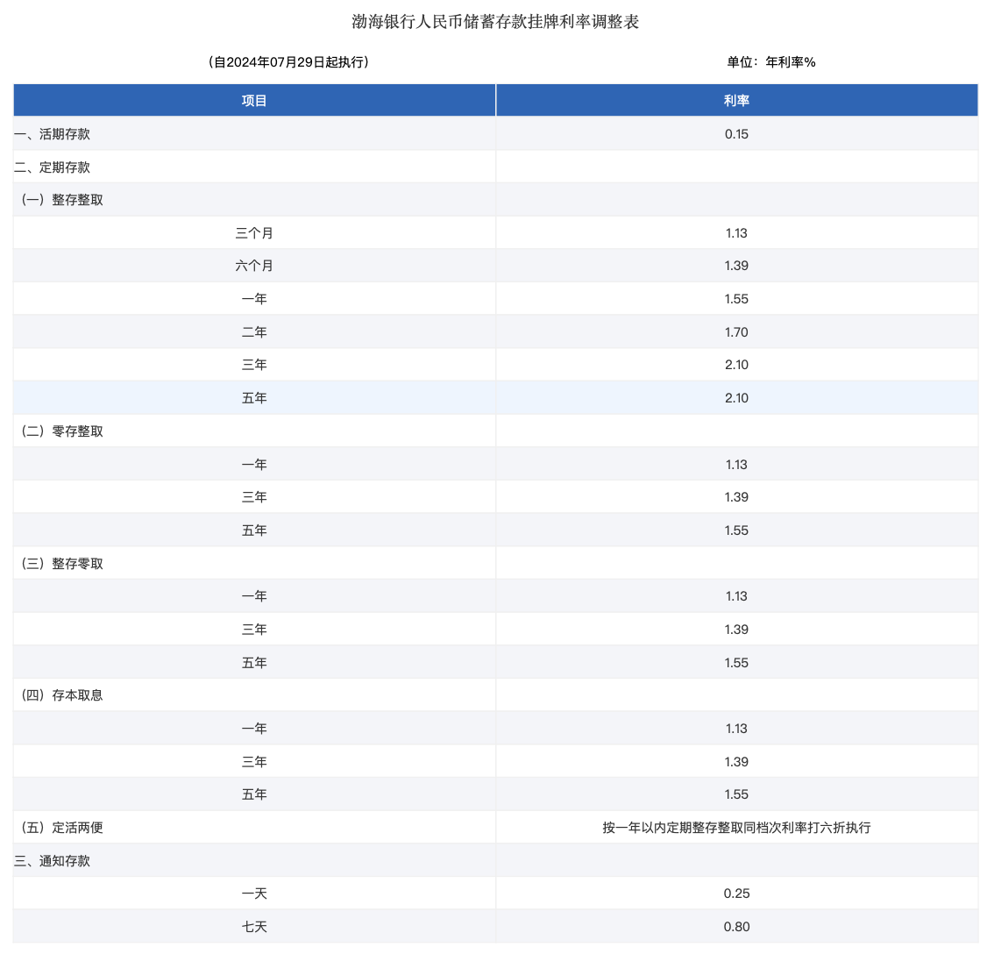
Task: Click the 2.10 rate for 整存整取 五年
Action: pos(736,398)
